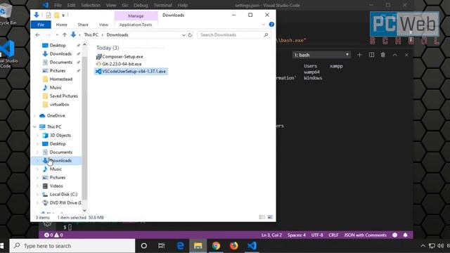Open the View ribbon tab

(103, 25)
